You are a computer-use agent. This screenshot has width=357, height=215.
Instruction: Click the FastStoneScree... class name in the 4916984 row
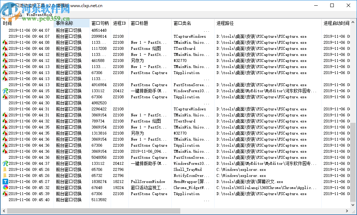tap(191, 85)
